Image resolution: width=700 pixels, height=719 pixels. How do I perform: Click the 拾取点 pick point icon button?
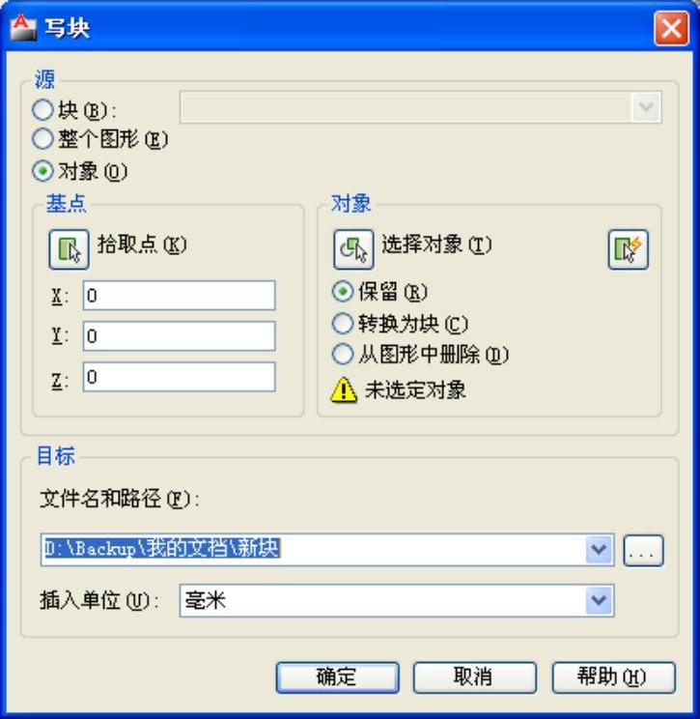pos(69,249)
